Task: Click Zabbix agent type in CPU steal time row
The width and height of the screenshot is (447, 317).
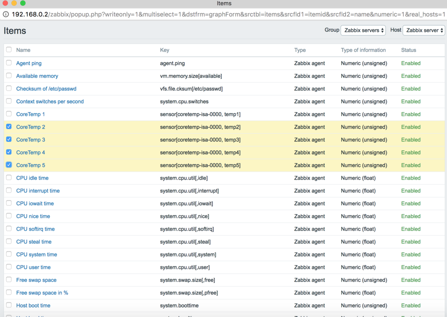Action: pyautogui.click(x=309, y=242)
